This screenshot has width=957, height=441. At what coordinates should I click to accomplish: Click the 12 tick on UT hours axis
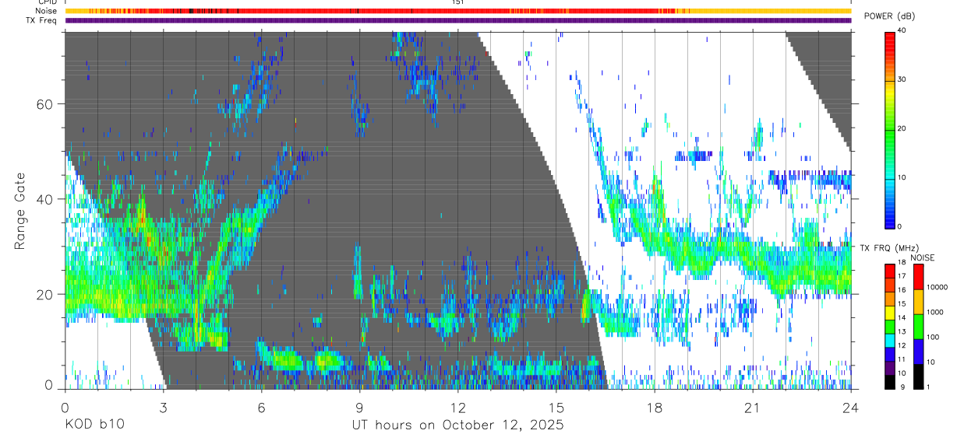(x=458, y=407)
